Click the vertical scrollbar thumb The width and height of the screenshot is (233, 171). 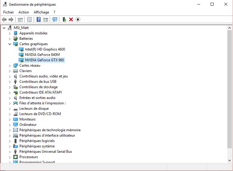(x=229, y=89)
